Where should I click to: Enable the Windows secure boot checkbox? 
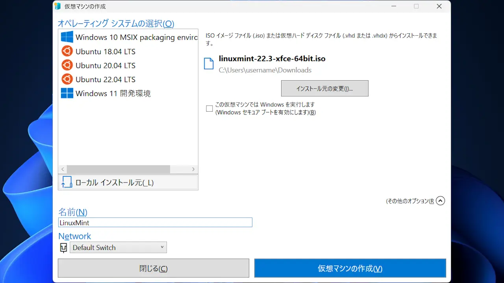209,108
